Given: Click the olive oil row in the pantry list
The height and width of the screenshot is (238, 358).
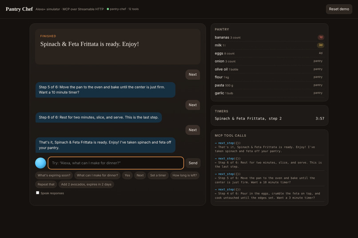Looking at the screenshot, I should (270, 69).
